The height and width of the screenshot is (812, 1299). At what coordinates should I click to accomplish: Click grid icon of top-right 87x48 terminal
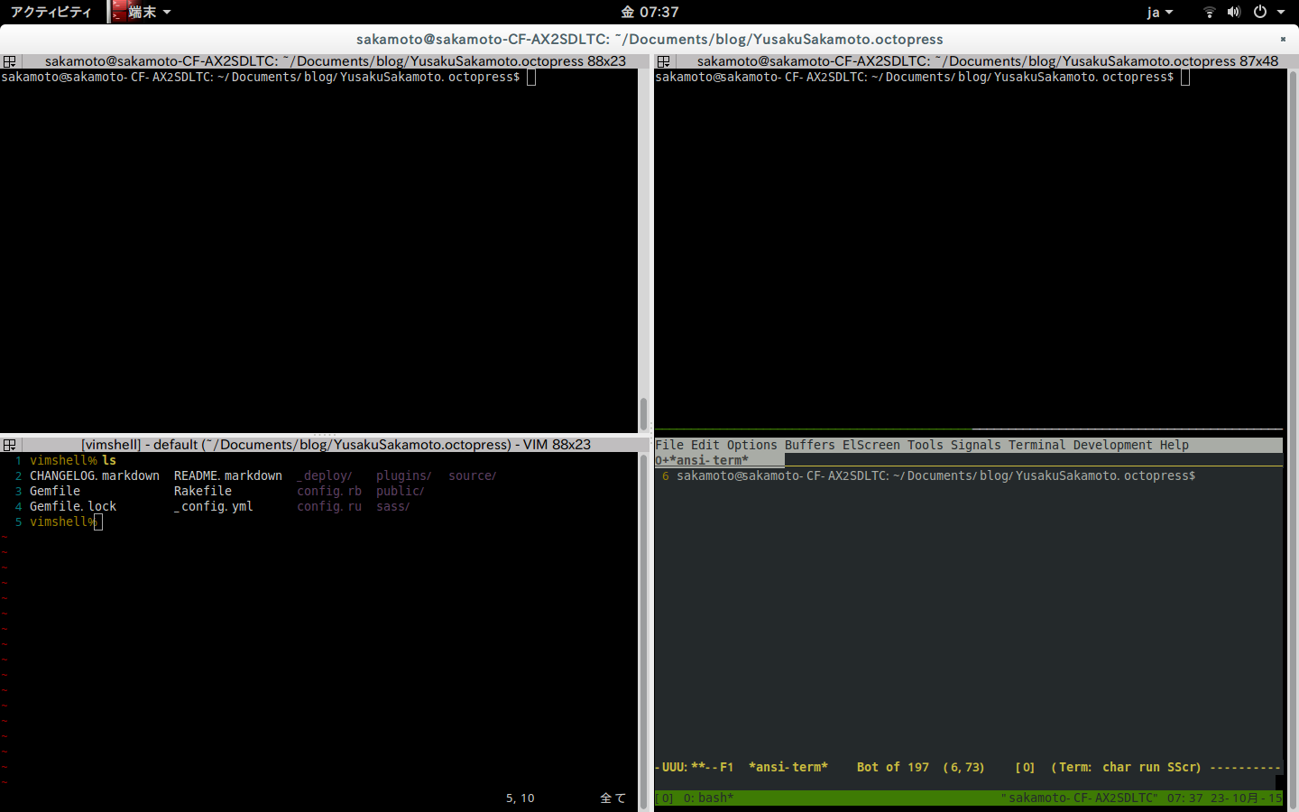[x=664, y=61]
